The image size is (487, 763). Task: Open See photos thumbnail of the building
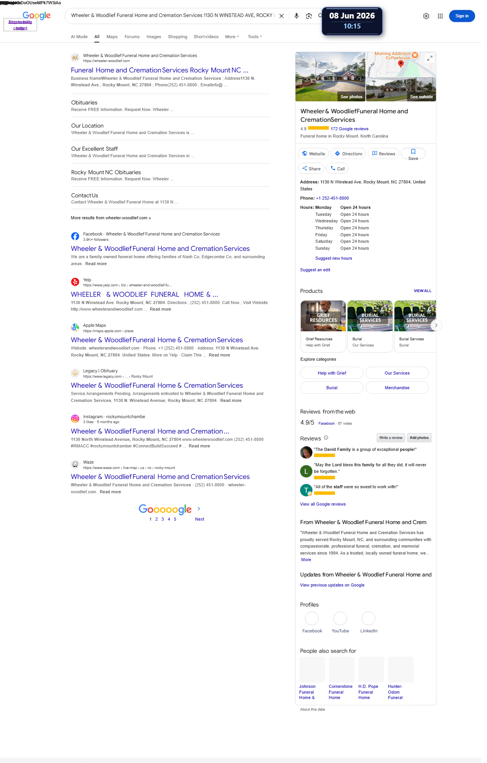point(330,77)
